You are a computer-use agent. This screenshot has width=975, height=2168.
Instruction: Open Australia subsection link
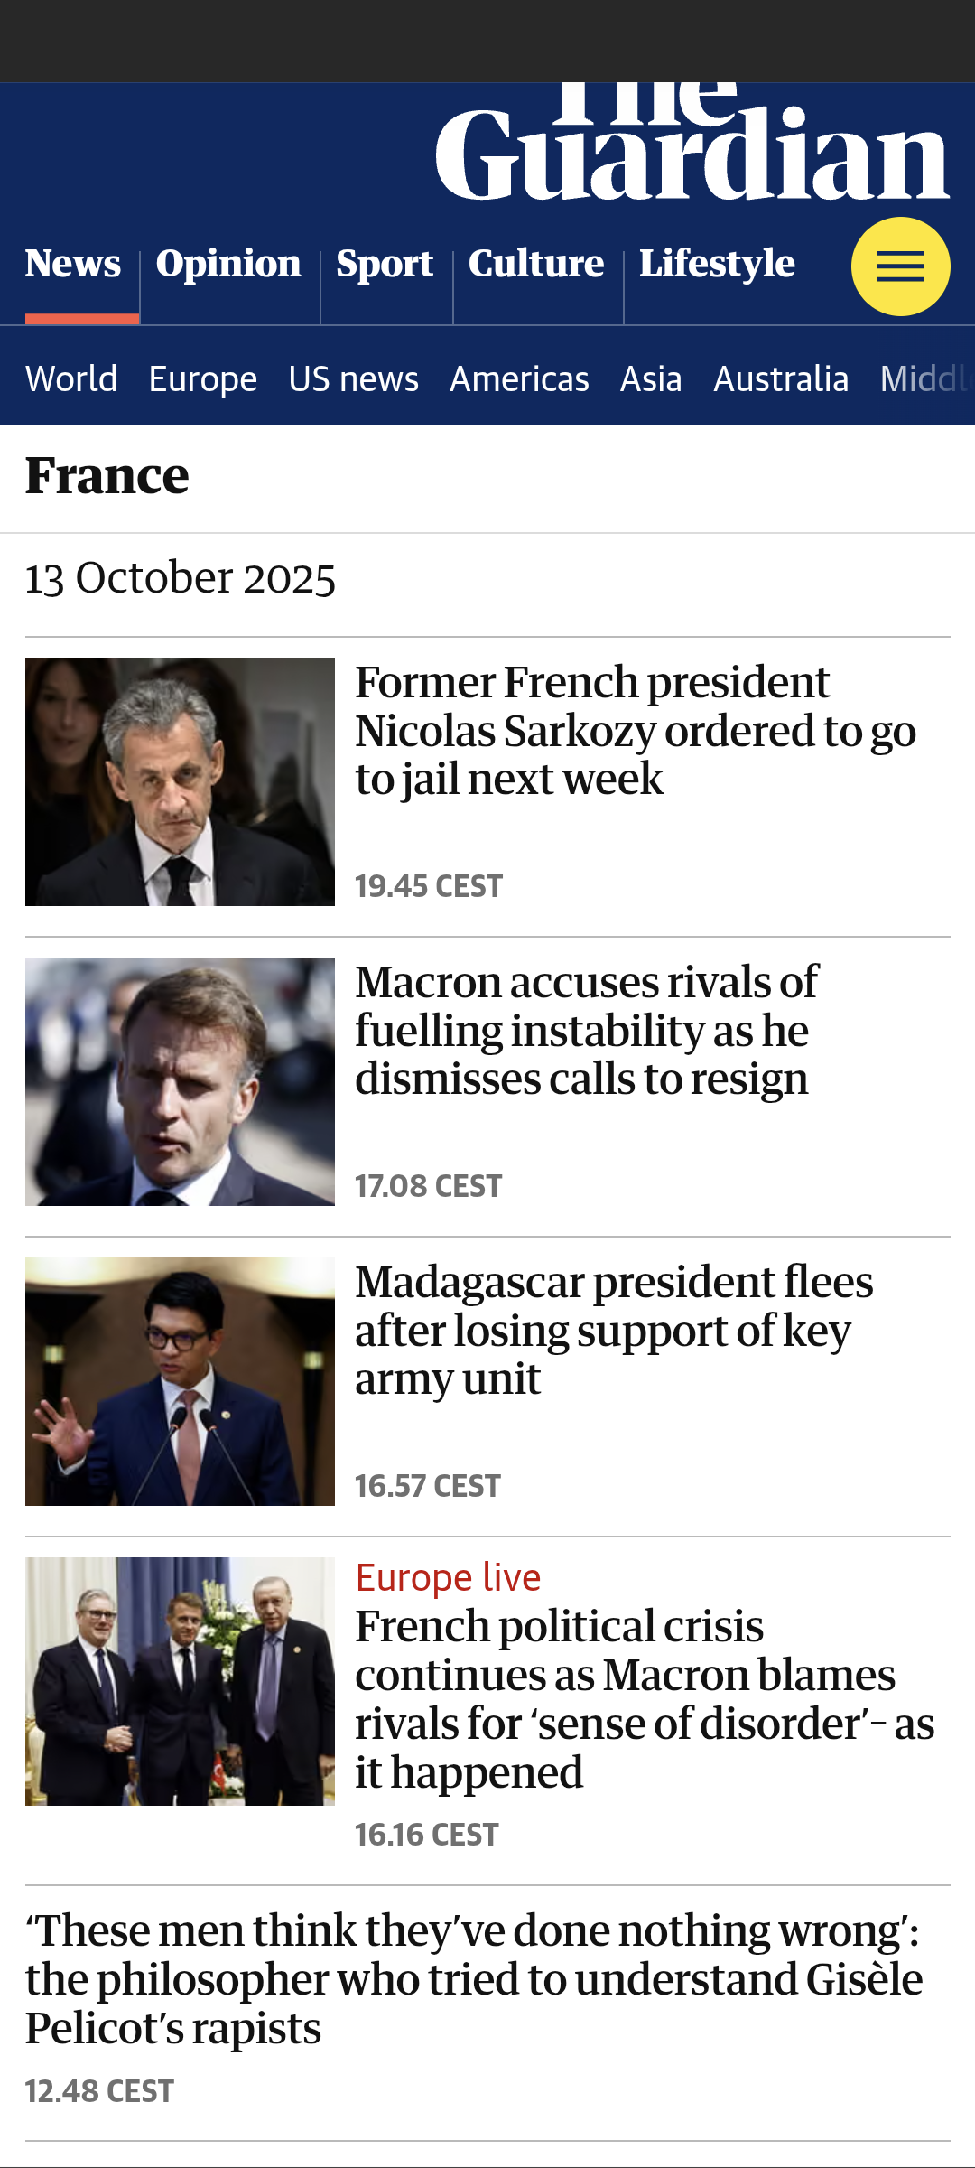pyautogui.click(x=781, y=378)
